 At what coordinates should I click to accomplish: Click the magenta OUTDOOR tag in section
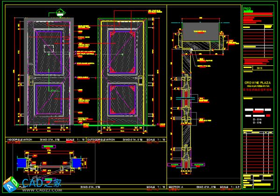coord(199,165)
